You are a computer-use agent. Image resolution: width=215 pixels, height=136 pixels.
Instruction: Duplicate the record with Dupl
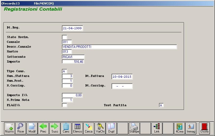click(111, 128)
